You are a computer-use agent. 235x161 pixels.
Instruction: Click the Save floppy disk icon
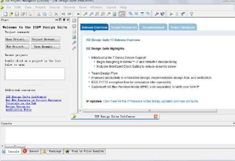17,14
